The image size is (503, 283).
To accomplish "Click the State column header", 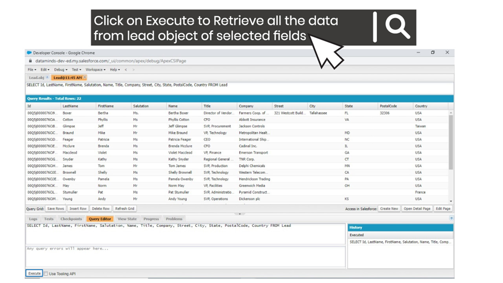I will 360,106.
